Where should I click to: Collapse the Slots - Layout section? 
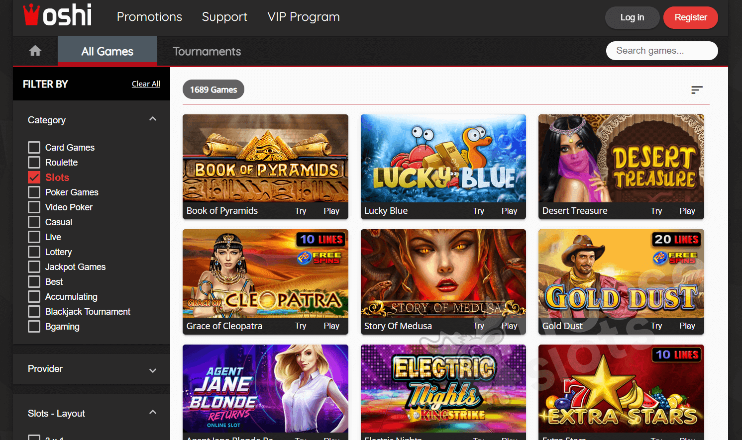pos(153,412)
